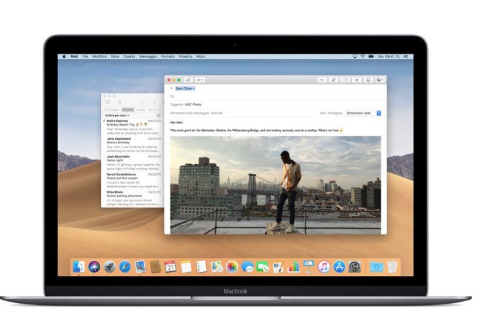Open Numbers from the Dock

point(293,267)
